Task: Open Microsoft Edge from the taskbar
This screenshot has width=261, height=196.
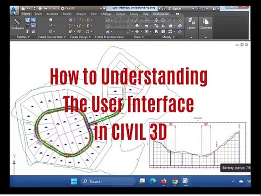Action: pos(153,181)
